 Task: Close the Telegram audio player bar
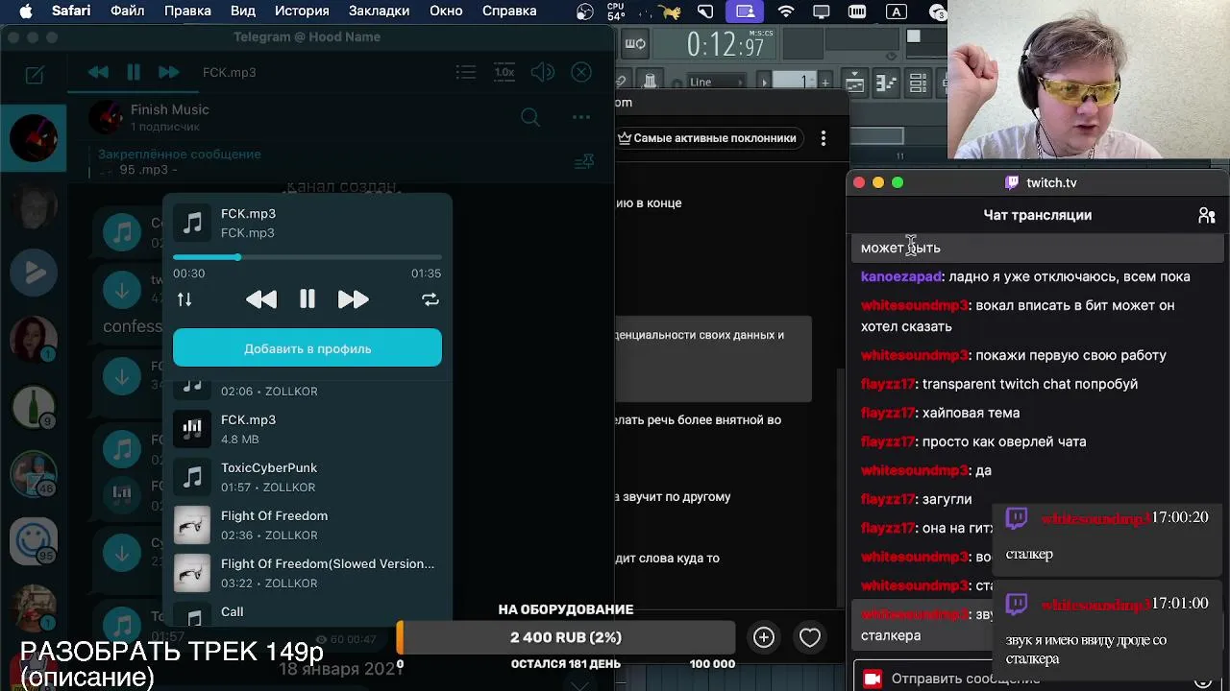click(x=581, y=72)
